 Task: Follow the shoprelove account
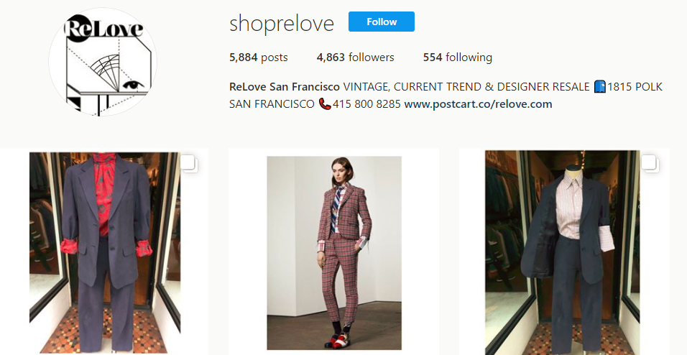381,22
